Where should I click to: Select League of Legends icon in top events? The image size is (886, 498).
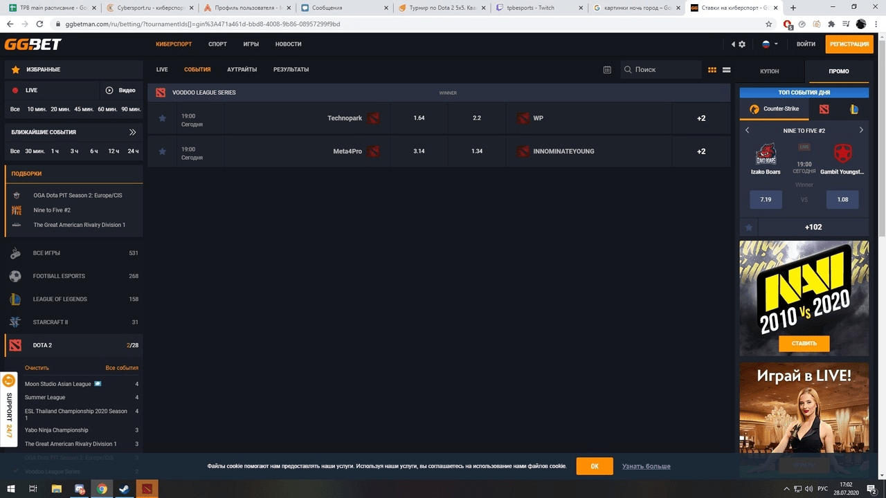click(x=854, y=109)
